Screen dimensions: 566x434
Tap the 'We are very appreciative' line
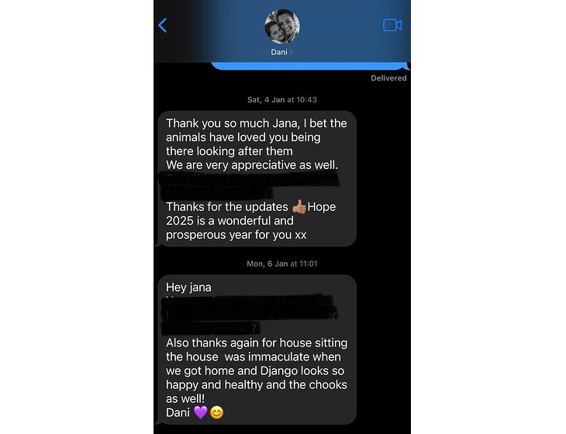click(252, 165)
